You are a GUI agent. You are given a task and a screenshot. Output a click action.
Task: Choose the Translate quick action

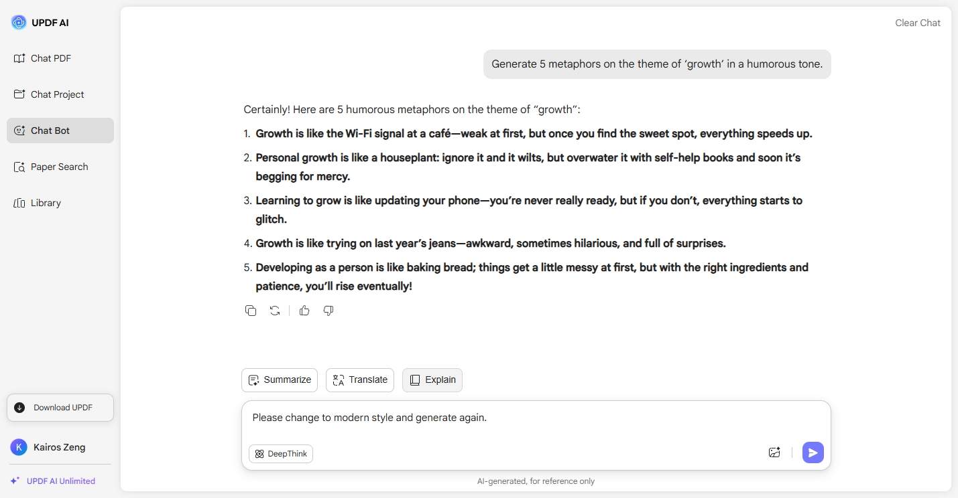[360, 380]
